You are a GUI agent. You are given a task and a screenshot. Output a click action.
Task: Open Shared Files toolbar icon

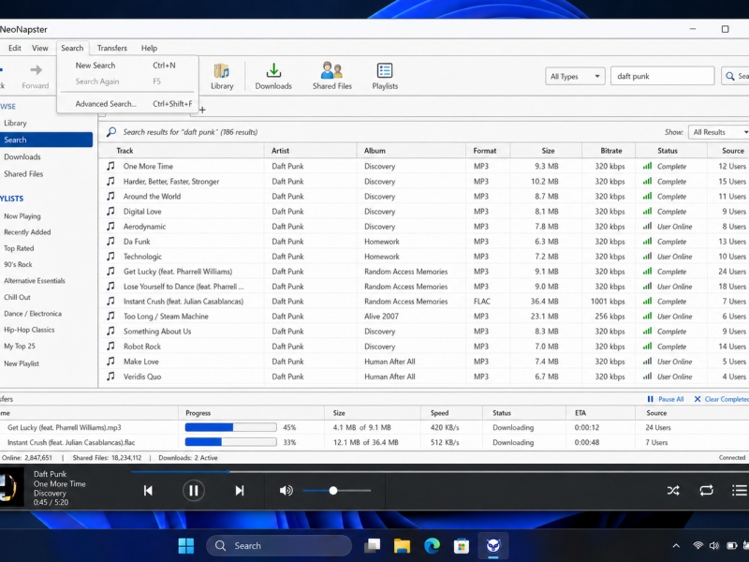[x=332, y=76]
